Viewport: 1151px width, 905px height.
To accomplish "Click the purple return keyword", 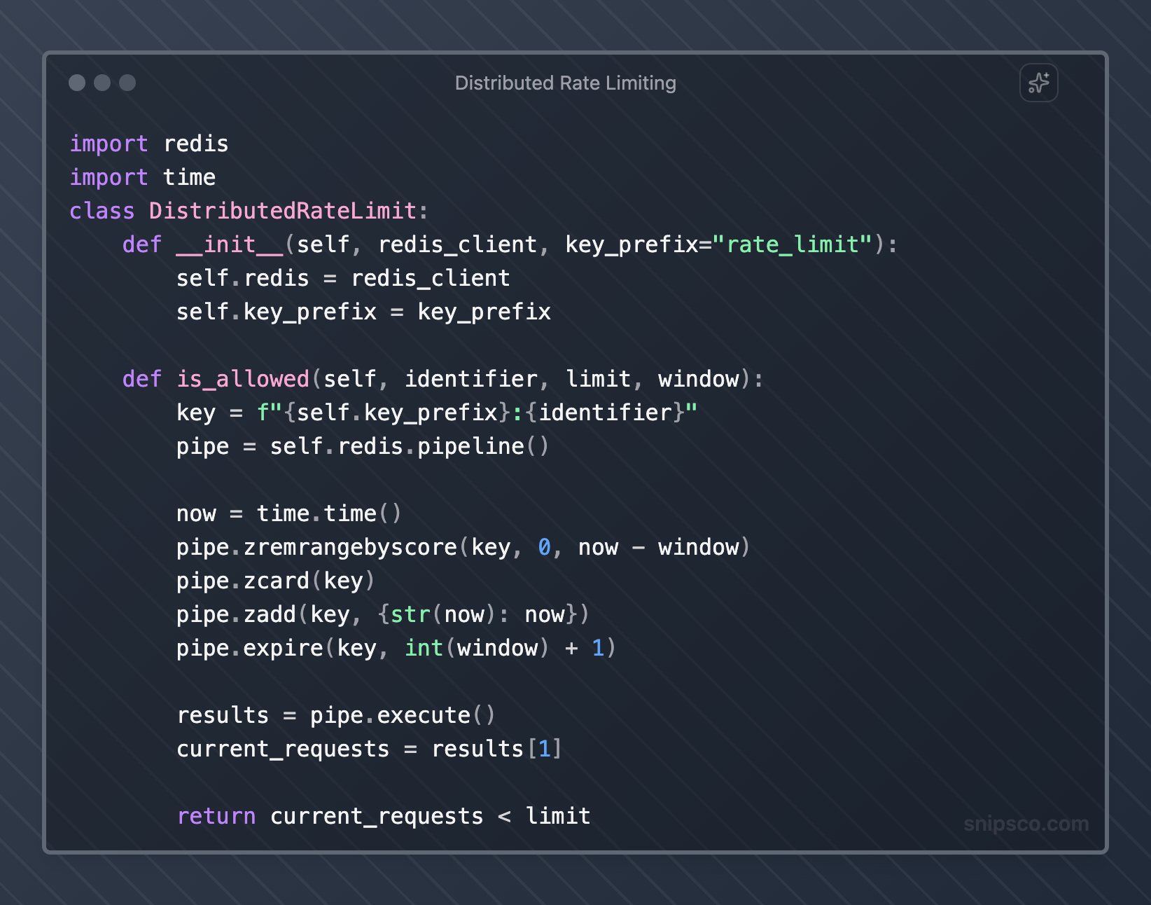I will tap(216, 816).
